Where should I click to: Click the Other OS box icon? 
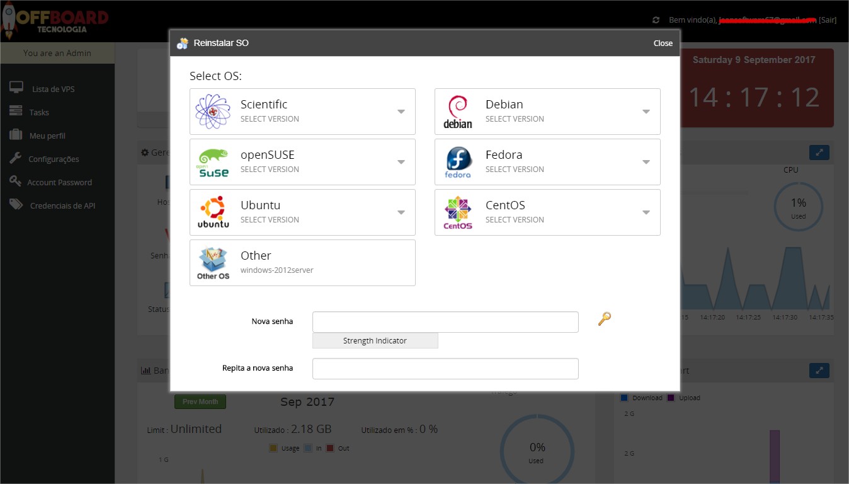click(x=213, y=263)
